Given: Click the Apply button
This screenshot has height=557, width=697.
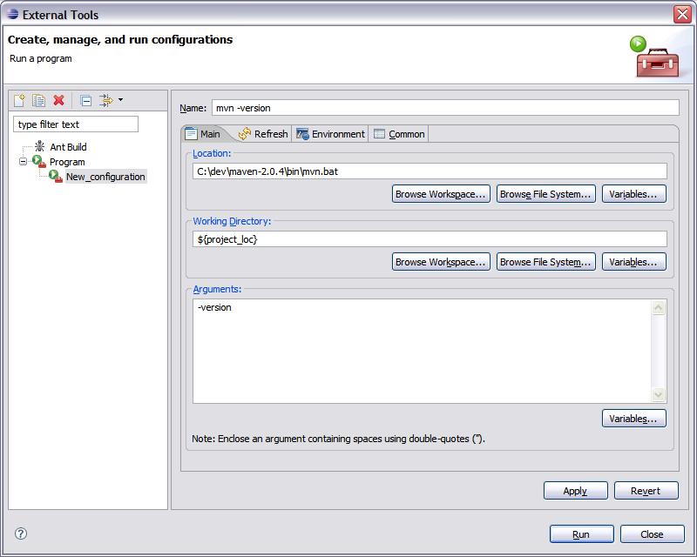Looking at the screenshot, I should point(575,491).
